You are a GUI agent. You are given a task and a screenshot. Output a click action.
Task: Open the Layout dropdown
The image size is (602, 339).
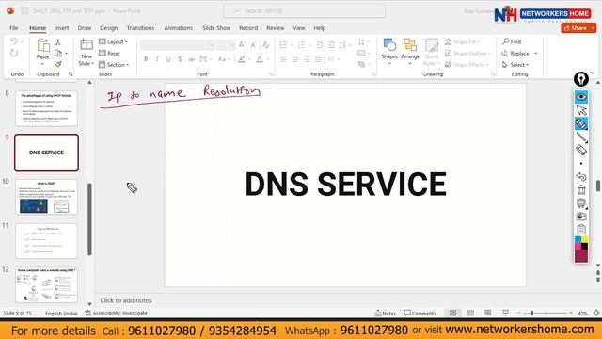[x=113, y=41]
